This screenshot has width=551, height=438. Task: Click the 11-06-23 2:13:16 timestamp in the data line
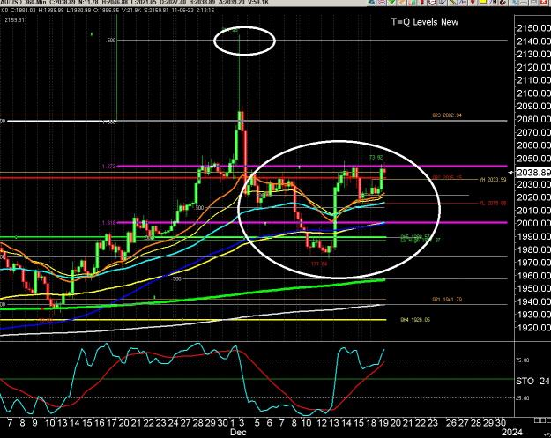(192, 11)
